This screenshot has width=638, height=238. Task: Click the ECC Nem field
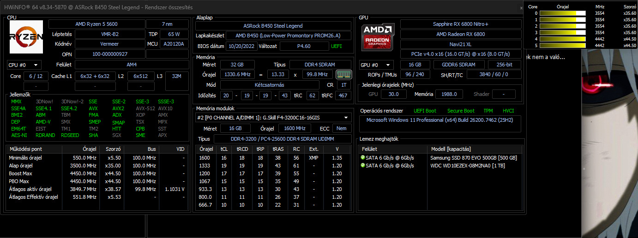point(342,128)
